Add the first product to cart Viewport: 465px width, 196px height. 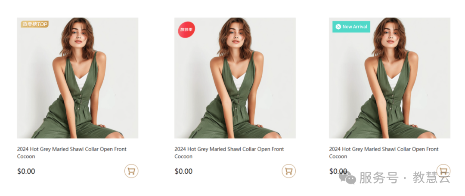pos(131,171)
